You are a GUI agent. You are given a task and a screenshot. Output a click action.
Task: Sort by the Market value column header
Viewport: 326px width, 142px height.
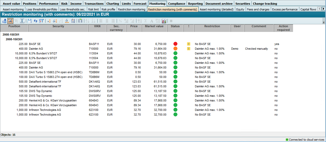tap(154, 26)
